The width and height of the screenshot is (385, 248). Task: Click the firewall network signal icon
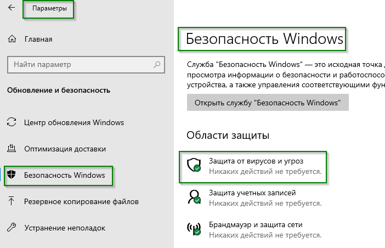tap(194, 229)
